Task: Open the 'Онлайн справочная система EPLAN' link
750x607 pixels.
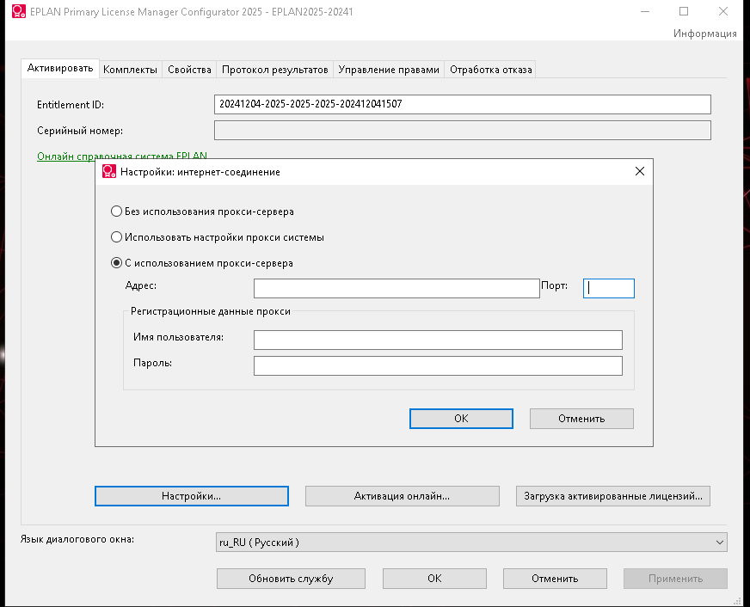Action: coord(122,156)
